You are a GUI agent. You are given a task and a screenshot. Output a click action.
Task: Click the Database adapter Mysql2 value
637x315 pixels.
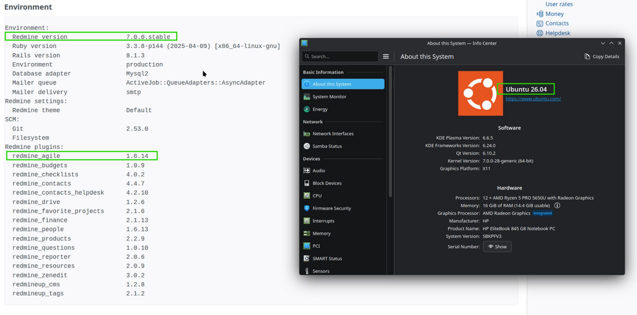coord(137,74)
